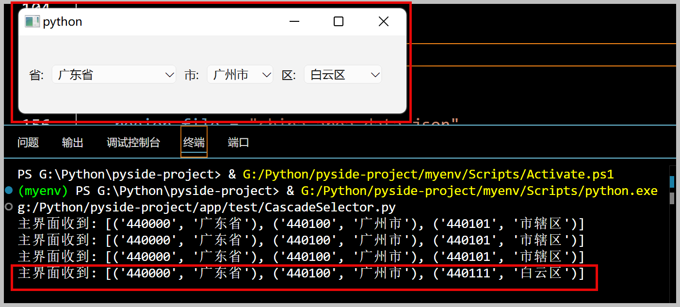Expand the 广州市 city dropdown

point(240,75)
